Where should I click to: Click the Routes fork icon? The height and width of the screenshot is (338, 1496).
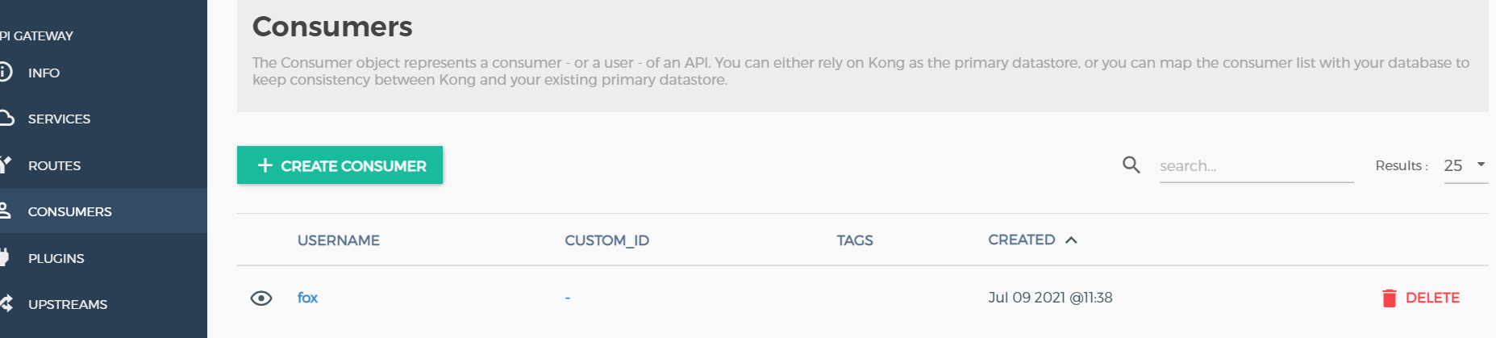click(x=6, y=165)
